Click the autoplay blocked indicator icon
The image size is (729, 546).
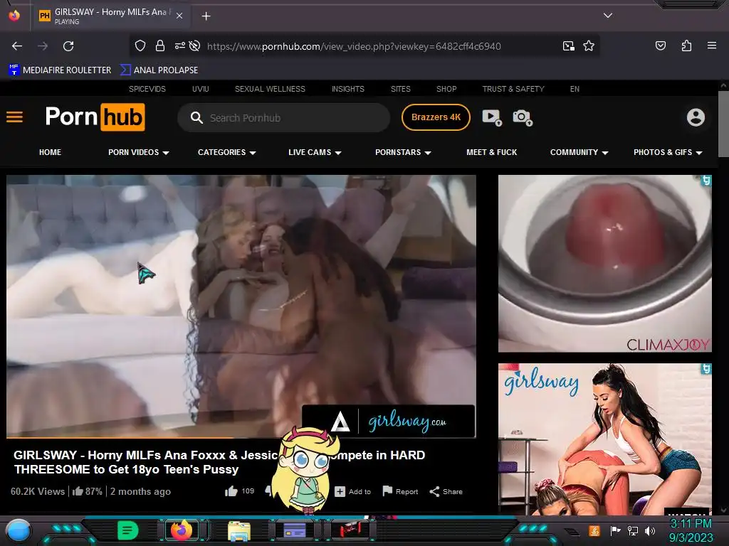pyautogui.click(x=195, y=46)
